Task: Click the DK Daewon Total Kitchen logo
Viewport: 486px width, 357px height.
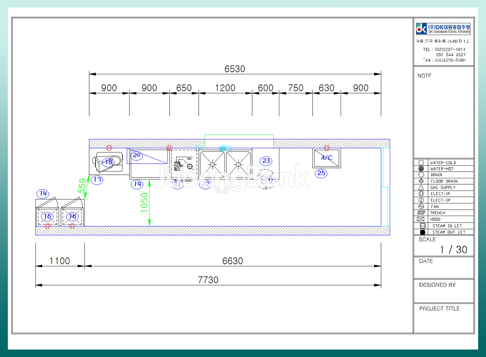Action: coord(444,29)
